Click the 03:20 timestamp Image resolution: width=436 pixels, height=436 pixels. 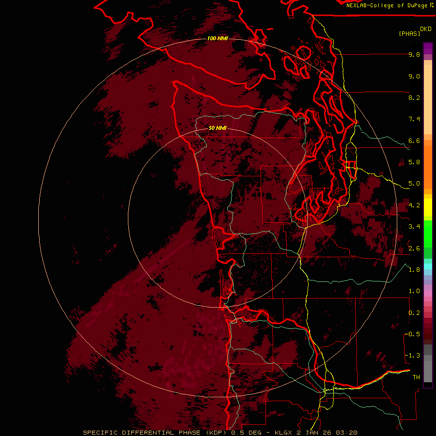[346, 433]
